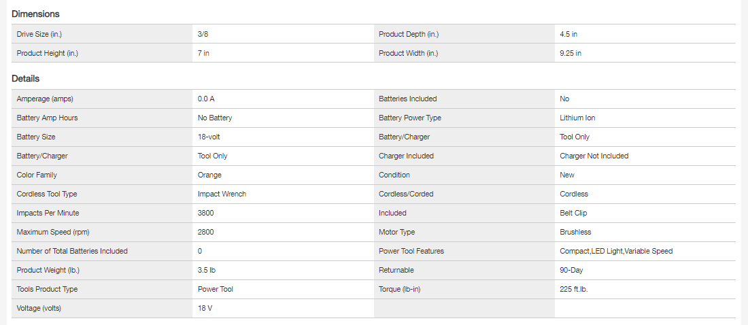The height and width of the screenshot is (325, 748).
Task: Click the Dimensions section heading
Action: [x=35, y=14]
